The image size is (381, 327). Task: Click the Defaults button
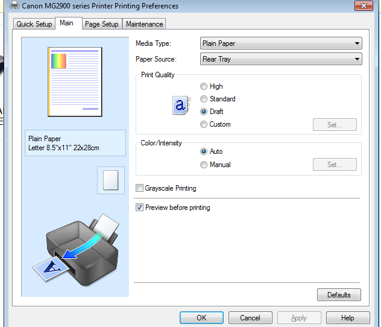(339, 295)
